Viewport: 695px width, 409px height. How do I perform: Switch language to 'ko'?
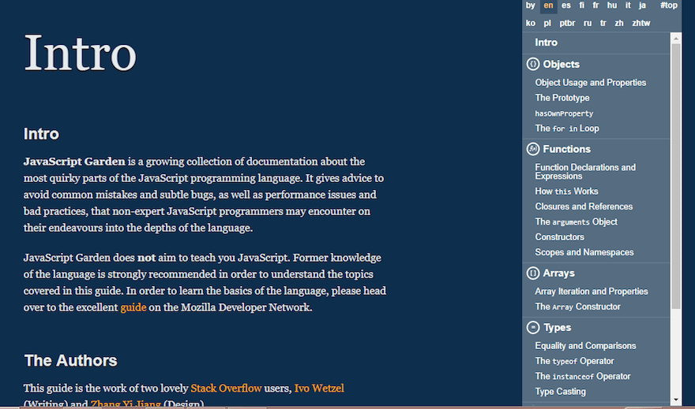(531, 23)
